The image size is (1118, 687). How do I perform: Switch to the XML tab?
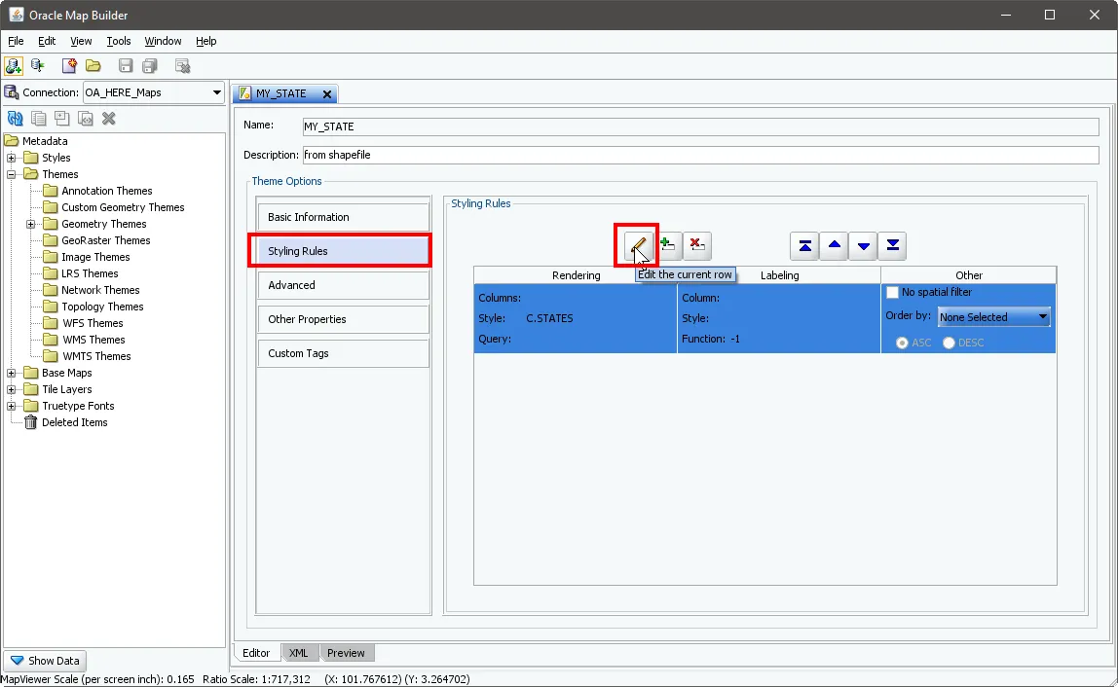(x=299, y=653)
